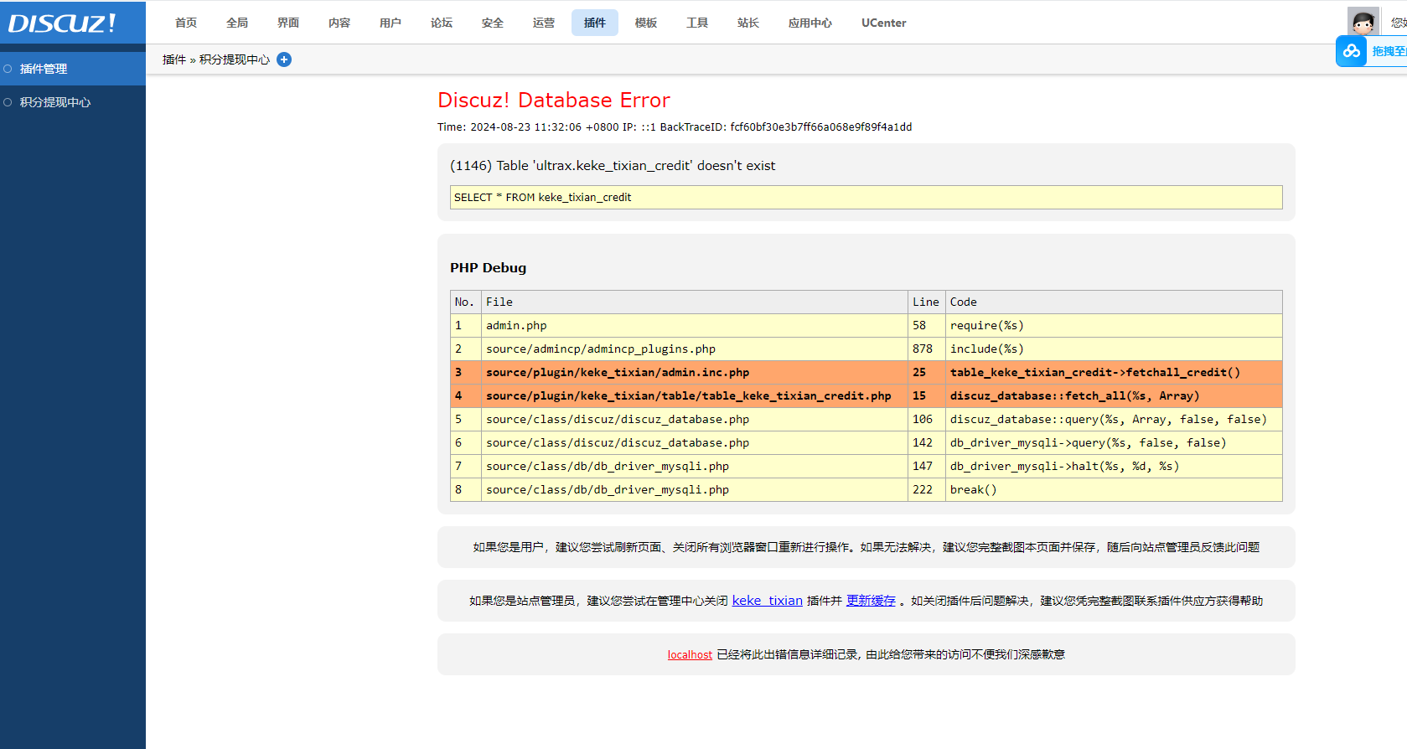Click the db_driver_mysqli.php cell on line 147
Screen dimensions: 1407x749
(695, 467)
